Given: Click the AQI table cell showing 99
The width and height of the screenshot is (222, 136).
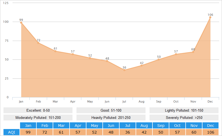Looking at the screenshot, I should point(28,132).
